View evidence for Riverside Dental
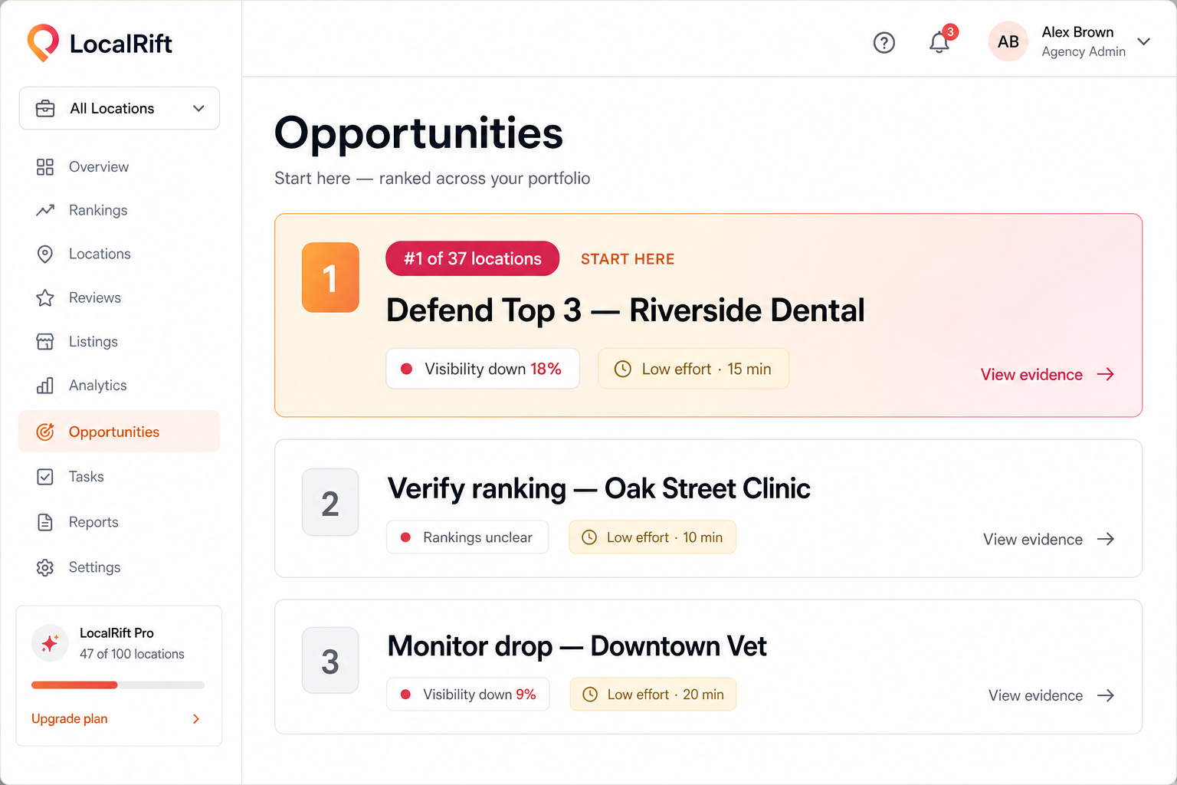The width and height of the screenshot is (1177, 785). (x=1047, y=374)
